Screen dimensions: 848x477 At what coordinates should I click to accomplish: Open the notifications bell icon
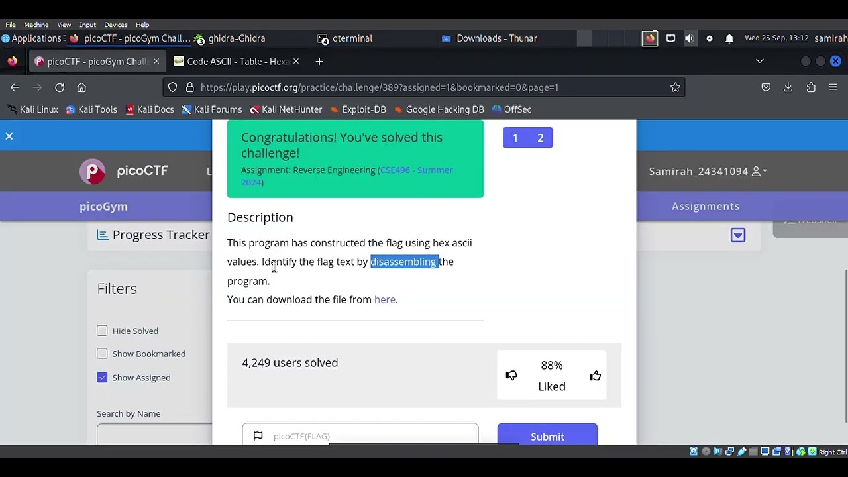coord(729,38)
